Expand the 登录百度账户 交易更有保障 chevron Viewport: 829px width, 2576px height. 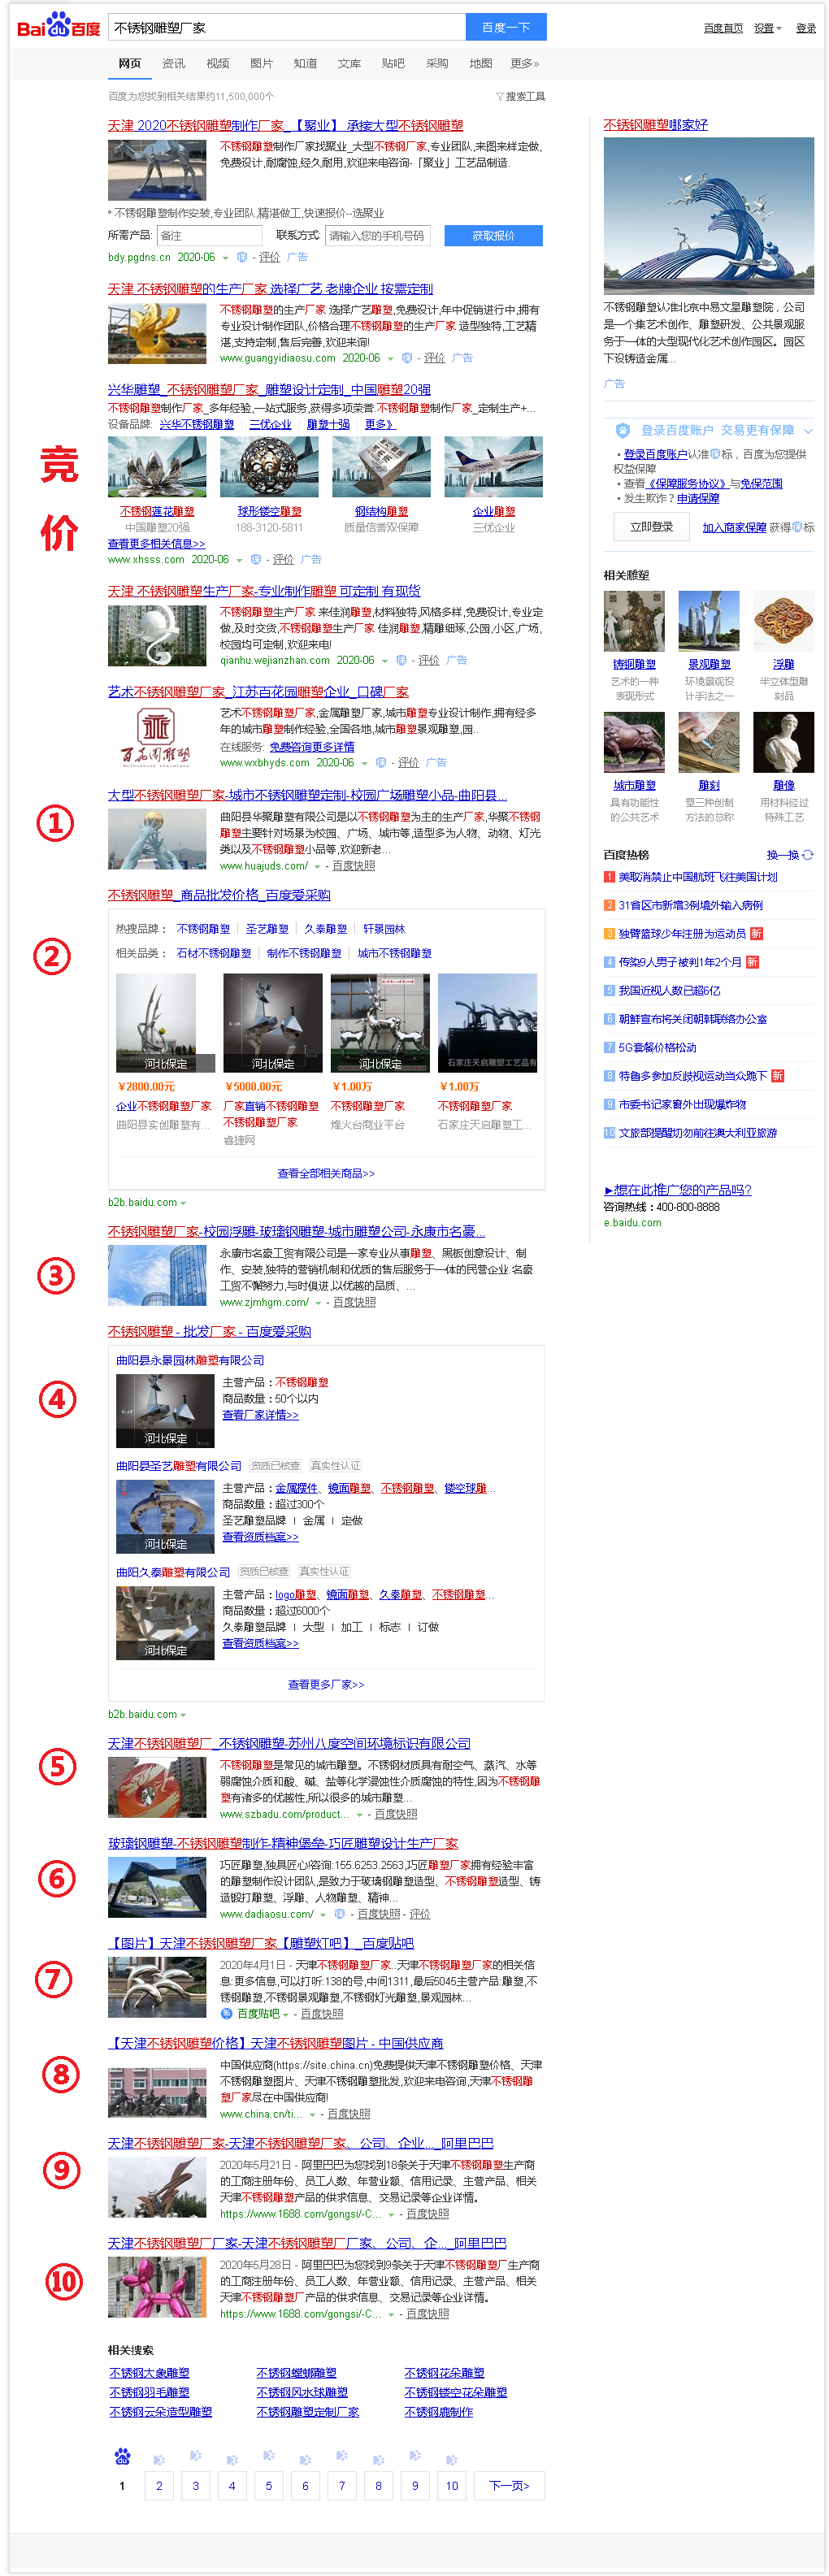click(808, 431)
